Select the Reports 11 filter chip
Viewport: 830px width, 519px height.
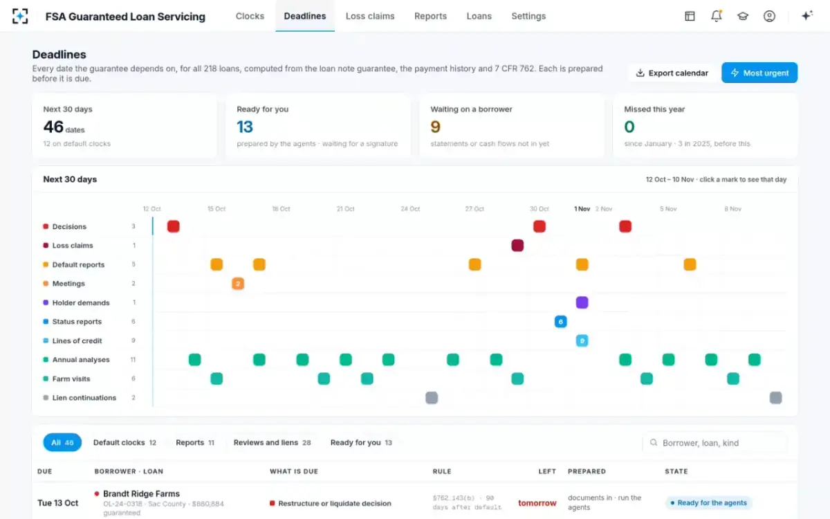[195, 443]
